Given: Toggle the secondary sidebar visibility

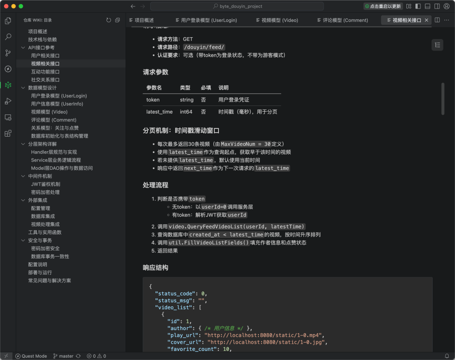Looking at the screenshot, I should [437, 6].
